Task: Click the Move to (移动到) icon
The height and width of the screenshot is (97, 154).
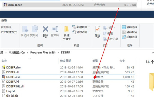Action: coord(25,29)
